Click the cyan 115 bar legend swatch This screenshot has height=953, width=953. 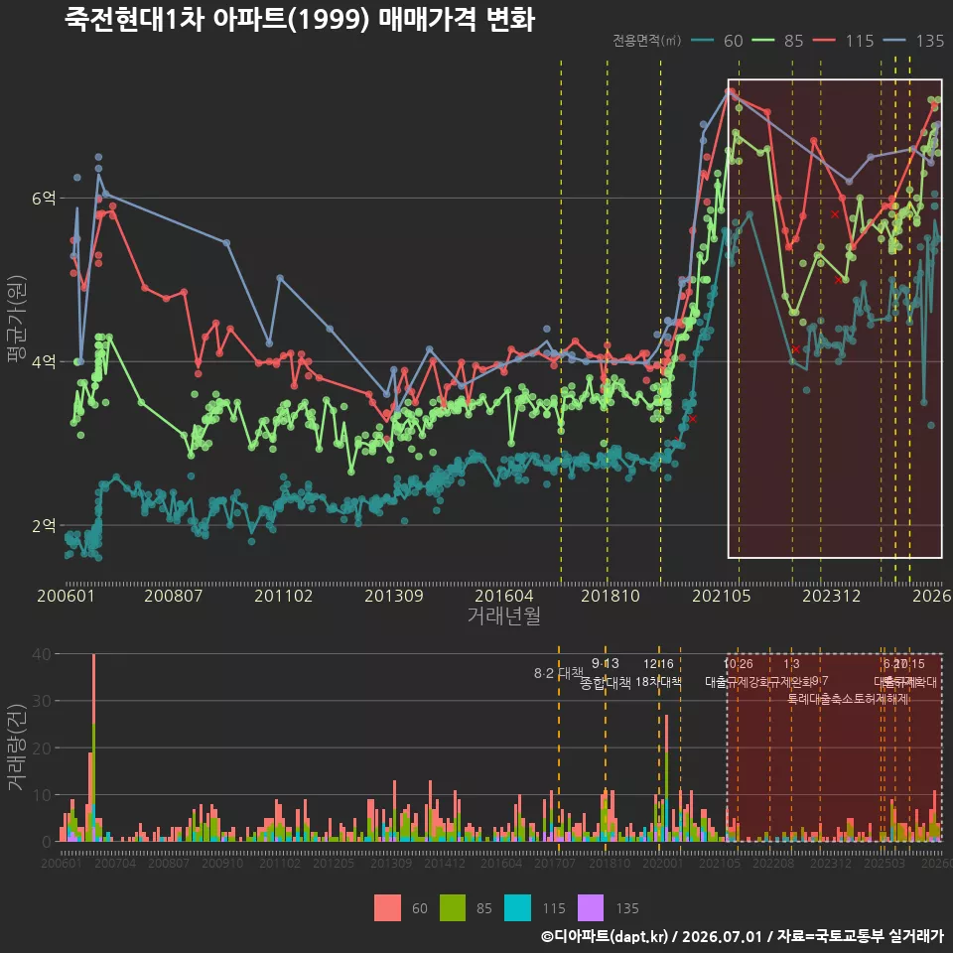coord(517,908)
